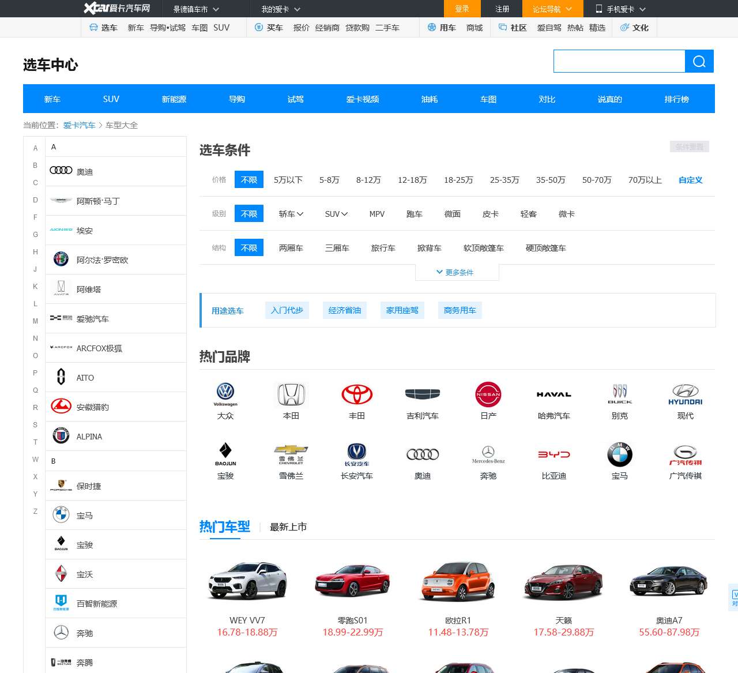This screenshot has width=738, height=673.
Task: Open the 排行榜 navigation tab
Action: click(x=677, y=99)
